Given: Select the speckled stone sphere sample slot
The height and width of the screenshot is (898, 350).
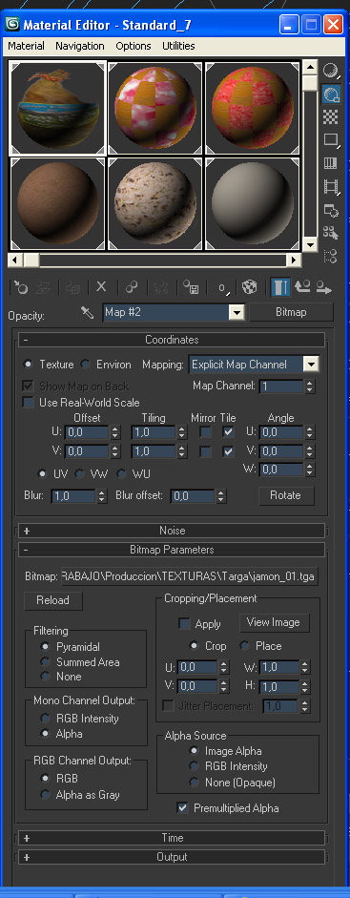Looking at the screenshot, I should click(155, 204).
